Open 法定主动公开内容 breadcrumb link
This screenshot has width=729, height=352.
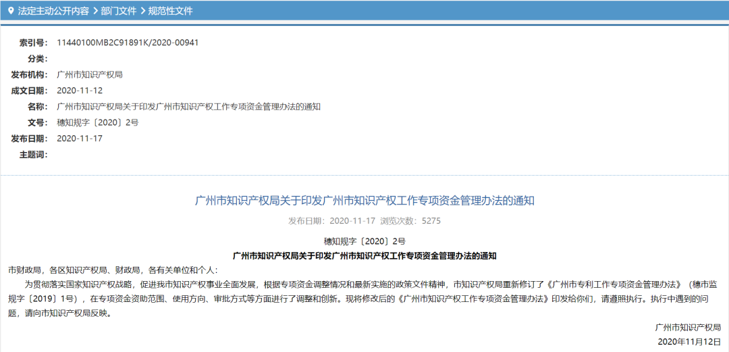tap(53, 11)
